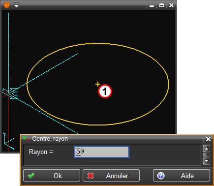Click the scroll up arrow in dialog
The height and width of the screenshot is (186, 214).
206,149
